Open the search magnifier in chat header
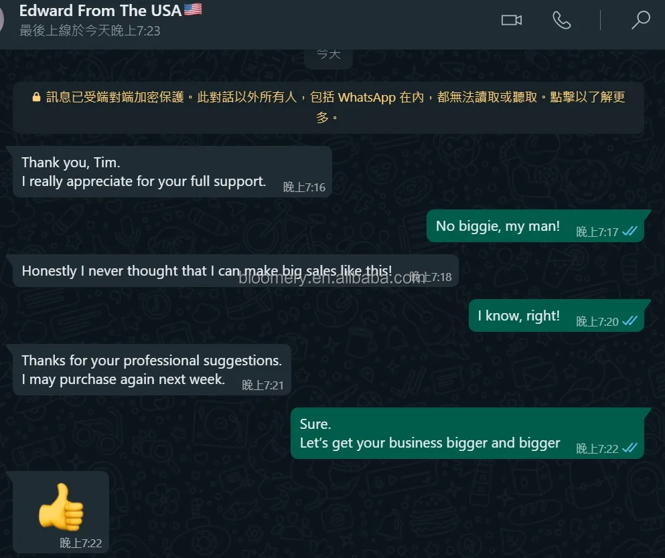The width and height of the screenshot is (665, 558). tap(640, 20)
